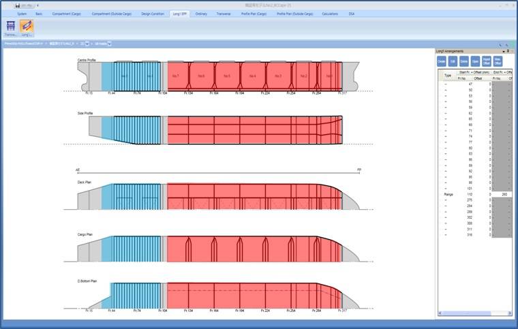Expand the quick access toolbar customize arrow
Screen dimensions: 518x329
point(37,5)
